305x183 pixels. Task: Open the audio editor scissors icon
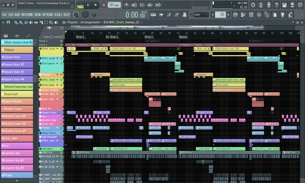click(261, 5)
